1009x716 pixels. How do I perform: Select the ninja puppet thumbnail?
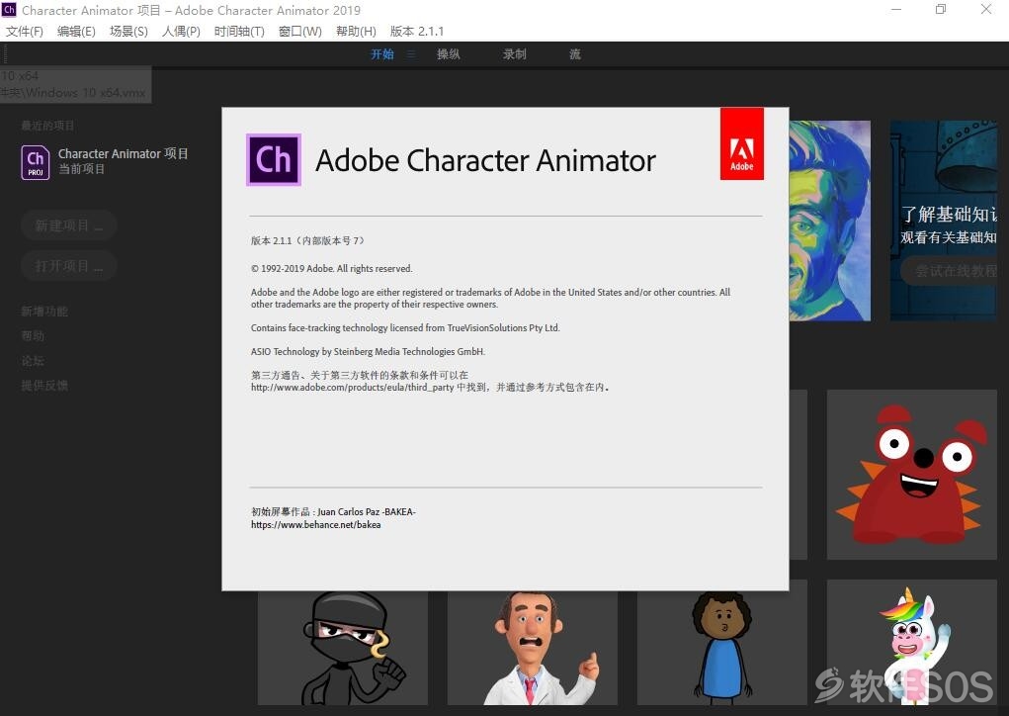click(342, 648)
